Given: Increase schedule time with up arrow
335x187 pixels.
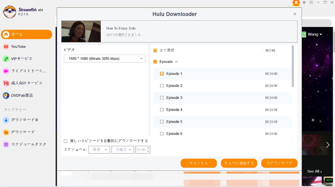Looking at the screenshot, I should 148,148.
